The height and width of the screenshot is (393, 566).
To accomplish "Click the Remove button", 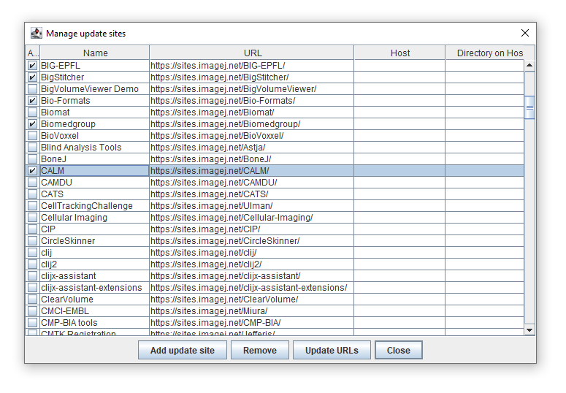I will click(x=260, y=350).
